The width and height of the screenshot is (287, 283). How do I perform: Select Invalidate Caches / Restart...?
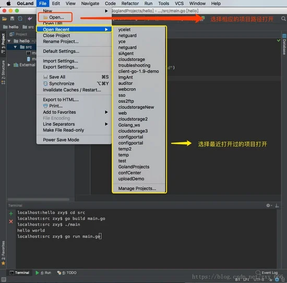tap(74, 90)
